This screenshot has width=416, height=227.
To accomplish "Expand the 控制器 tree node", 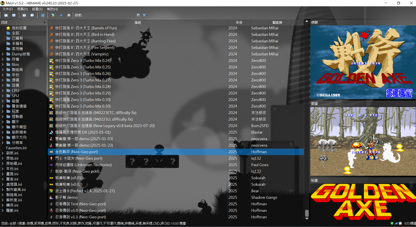I will [3, 117].
